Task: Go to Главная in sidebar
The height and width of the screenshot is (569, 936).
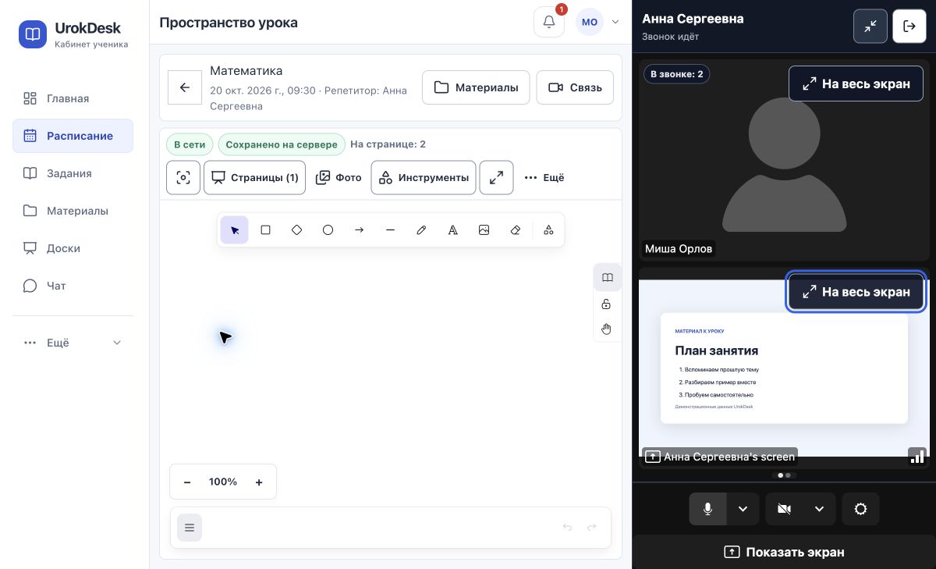Action: (73, 98)
